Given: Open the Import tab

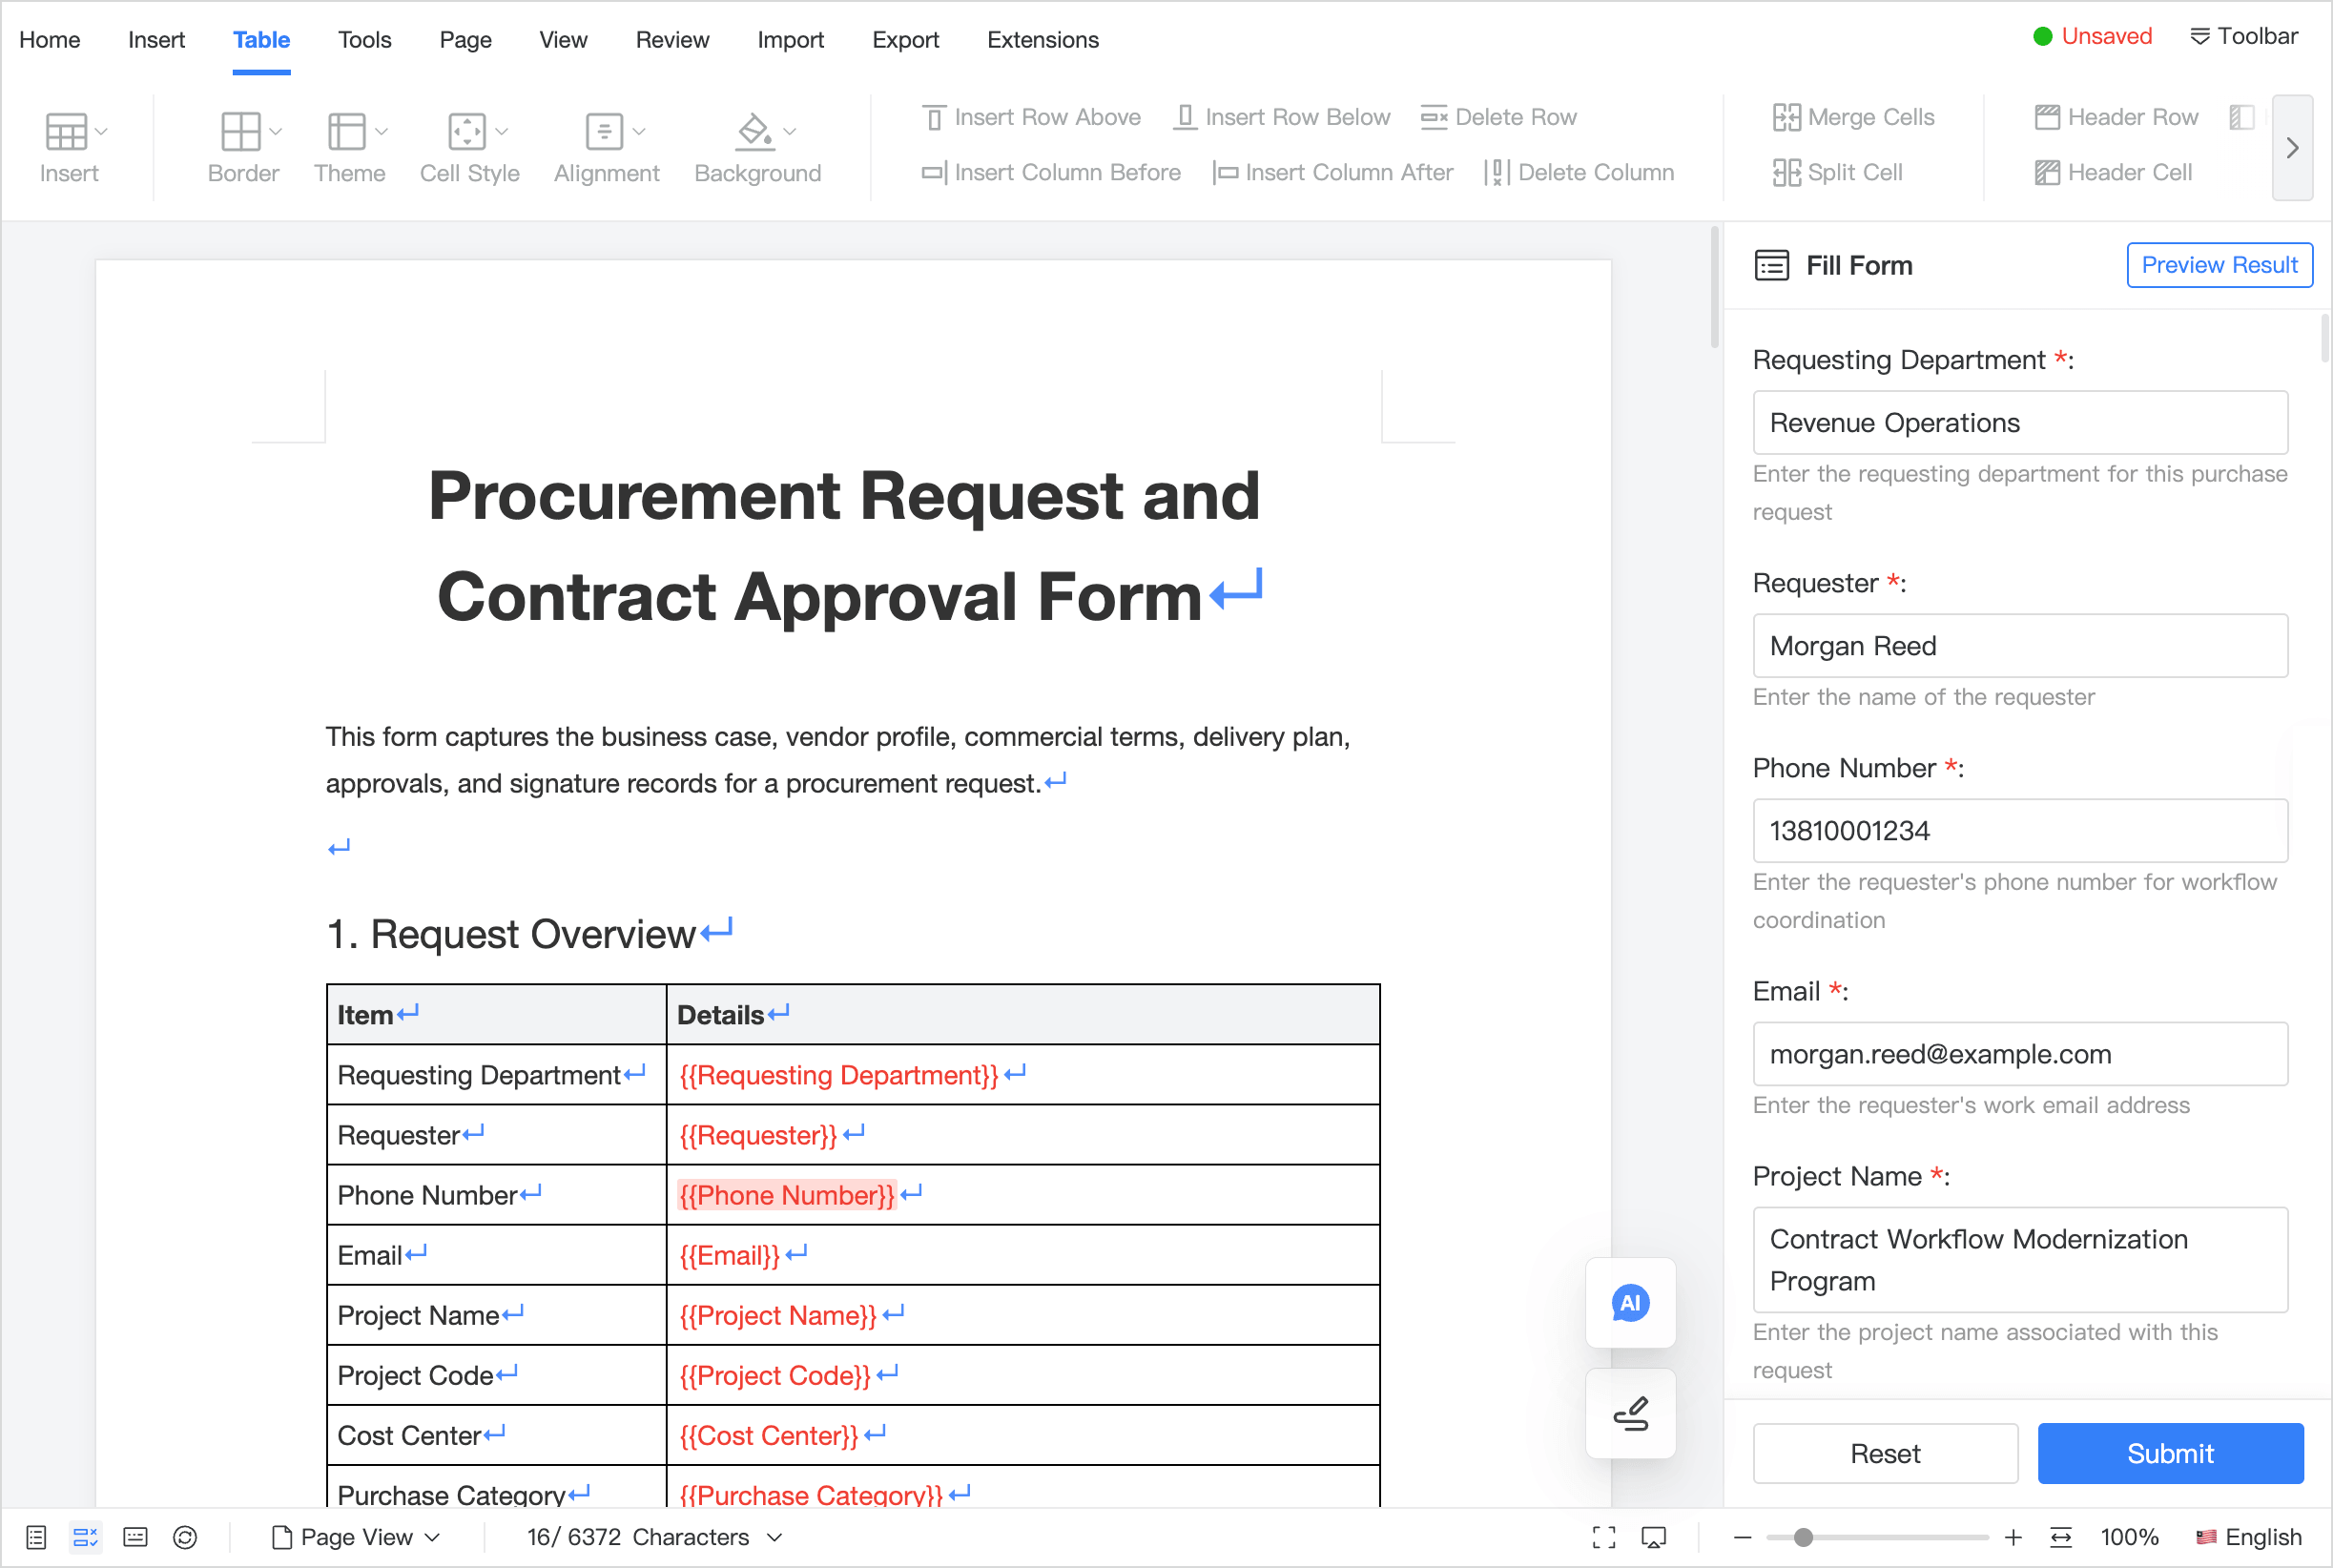Looking at the screenshot, I should pyautogui.click(x=790, y=39).
